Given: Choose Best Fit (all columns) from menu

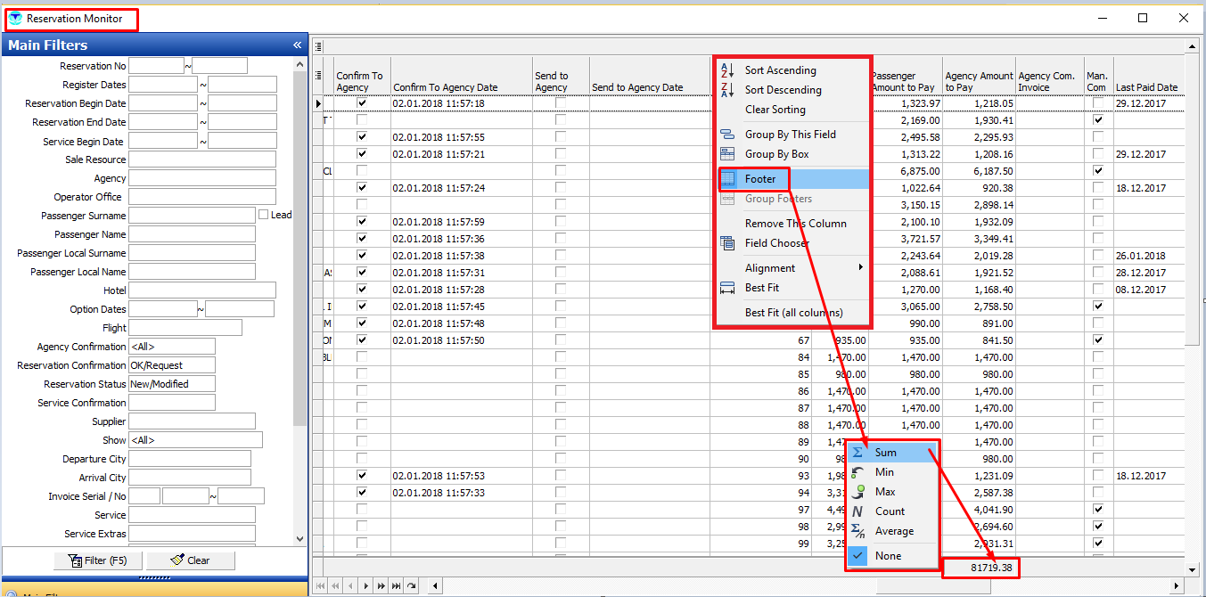Looking at the screenshot, I should [x=793, y=313].
